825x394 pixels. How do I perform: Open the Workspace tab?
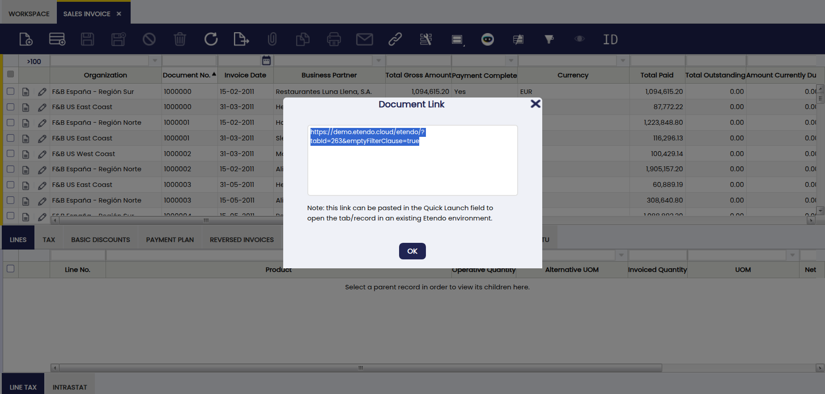(29, 14)
